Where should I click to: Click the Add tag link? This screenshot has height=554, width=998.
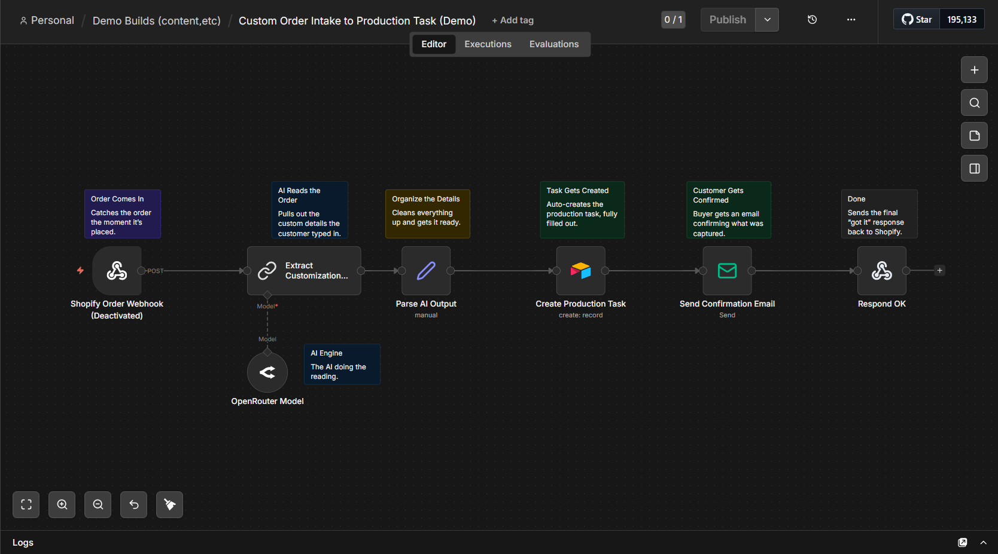(x=513, y=20)
